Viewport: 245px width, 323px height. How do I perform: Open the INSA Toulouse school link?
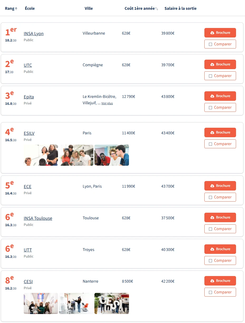coord(38,218)
